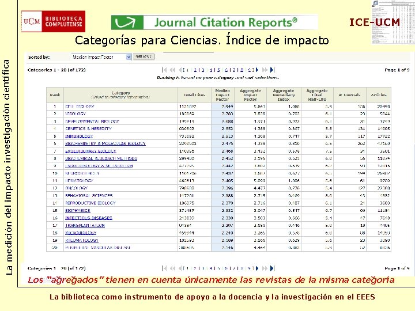Click the Articles column header
The image size is (415, 311).
coord(379,95)
